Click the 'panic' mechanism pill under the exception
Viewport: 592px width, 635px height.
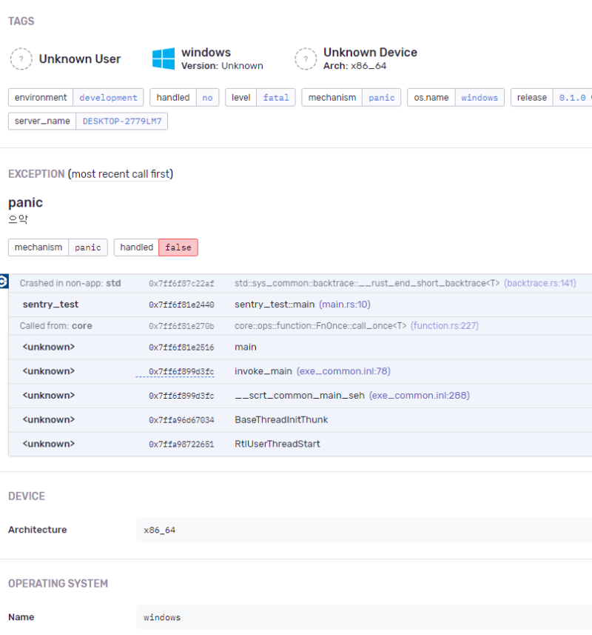pyautogui.click(x=88, y=247)
